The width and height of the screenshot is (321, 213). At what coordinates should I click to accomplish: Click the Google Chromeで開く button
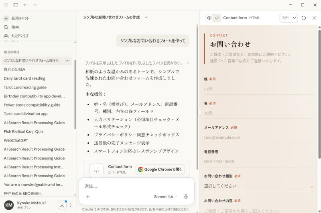tap(160, 169)
